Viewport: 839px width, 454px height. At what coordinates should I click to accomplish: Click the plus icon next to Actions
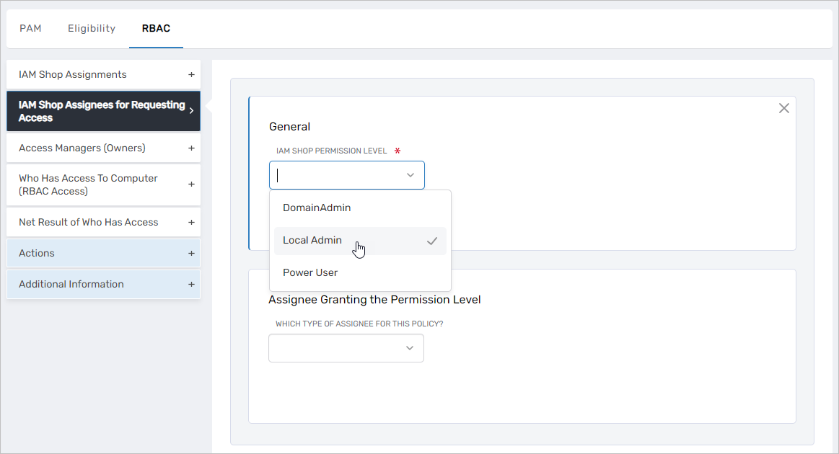191,253
